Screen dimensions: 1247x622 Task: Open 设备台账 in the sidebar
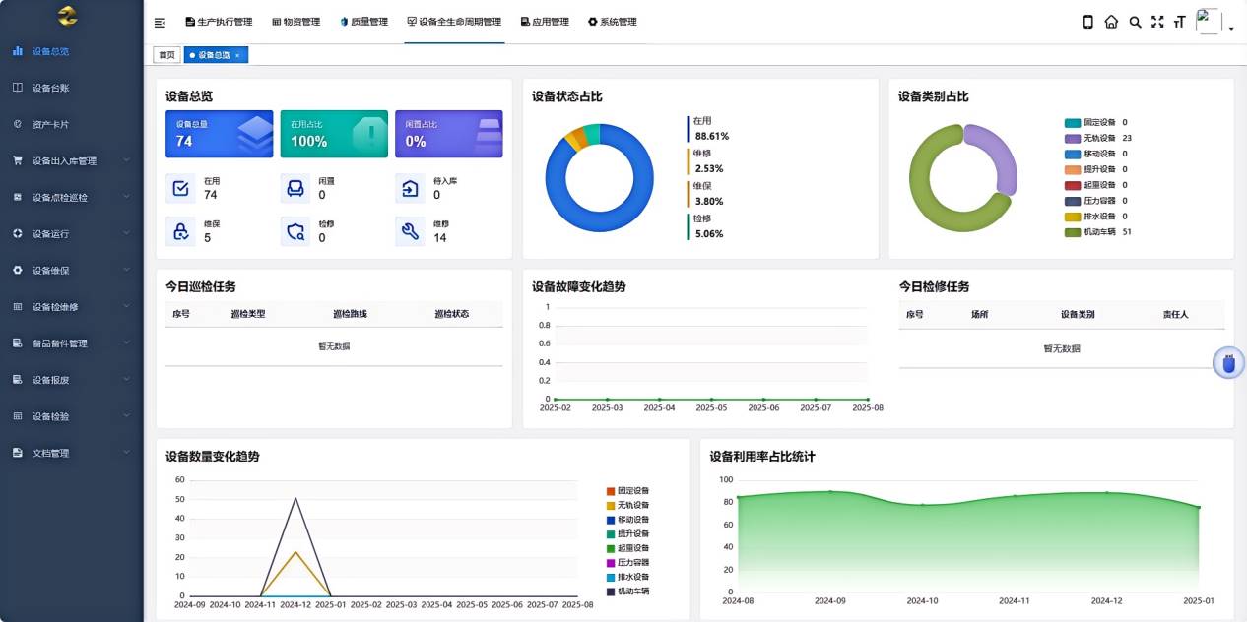tap(50, 88)
